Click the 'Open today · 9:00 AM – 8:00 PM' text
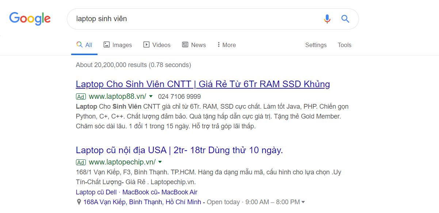This screenshot has width=439, height=213. click(253, 202)
